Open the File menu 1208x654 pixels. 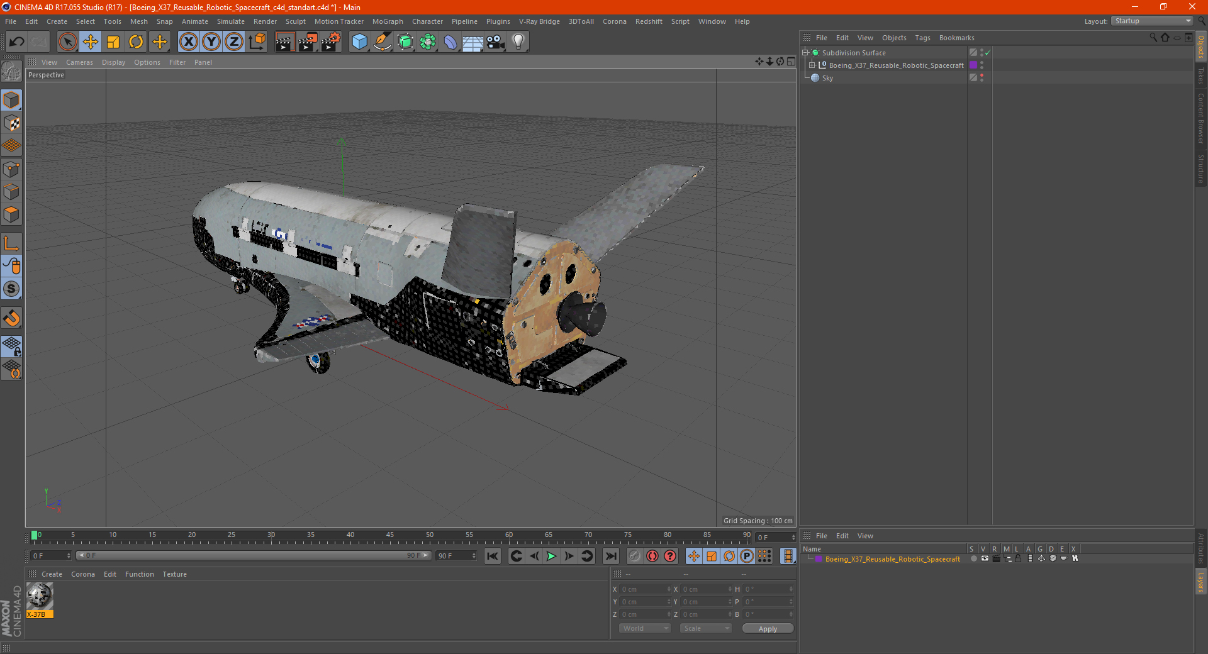coord(11,21)
